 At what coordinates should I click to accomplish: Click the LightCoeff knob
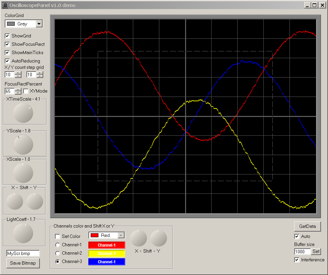23,233
